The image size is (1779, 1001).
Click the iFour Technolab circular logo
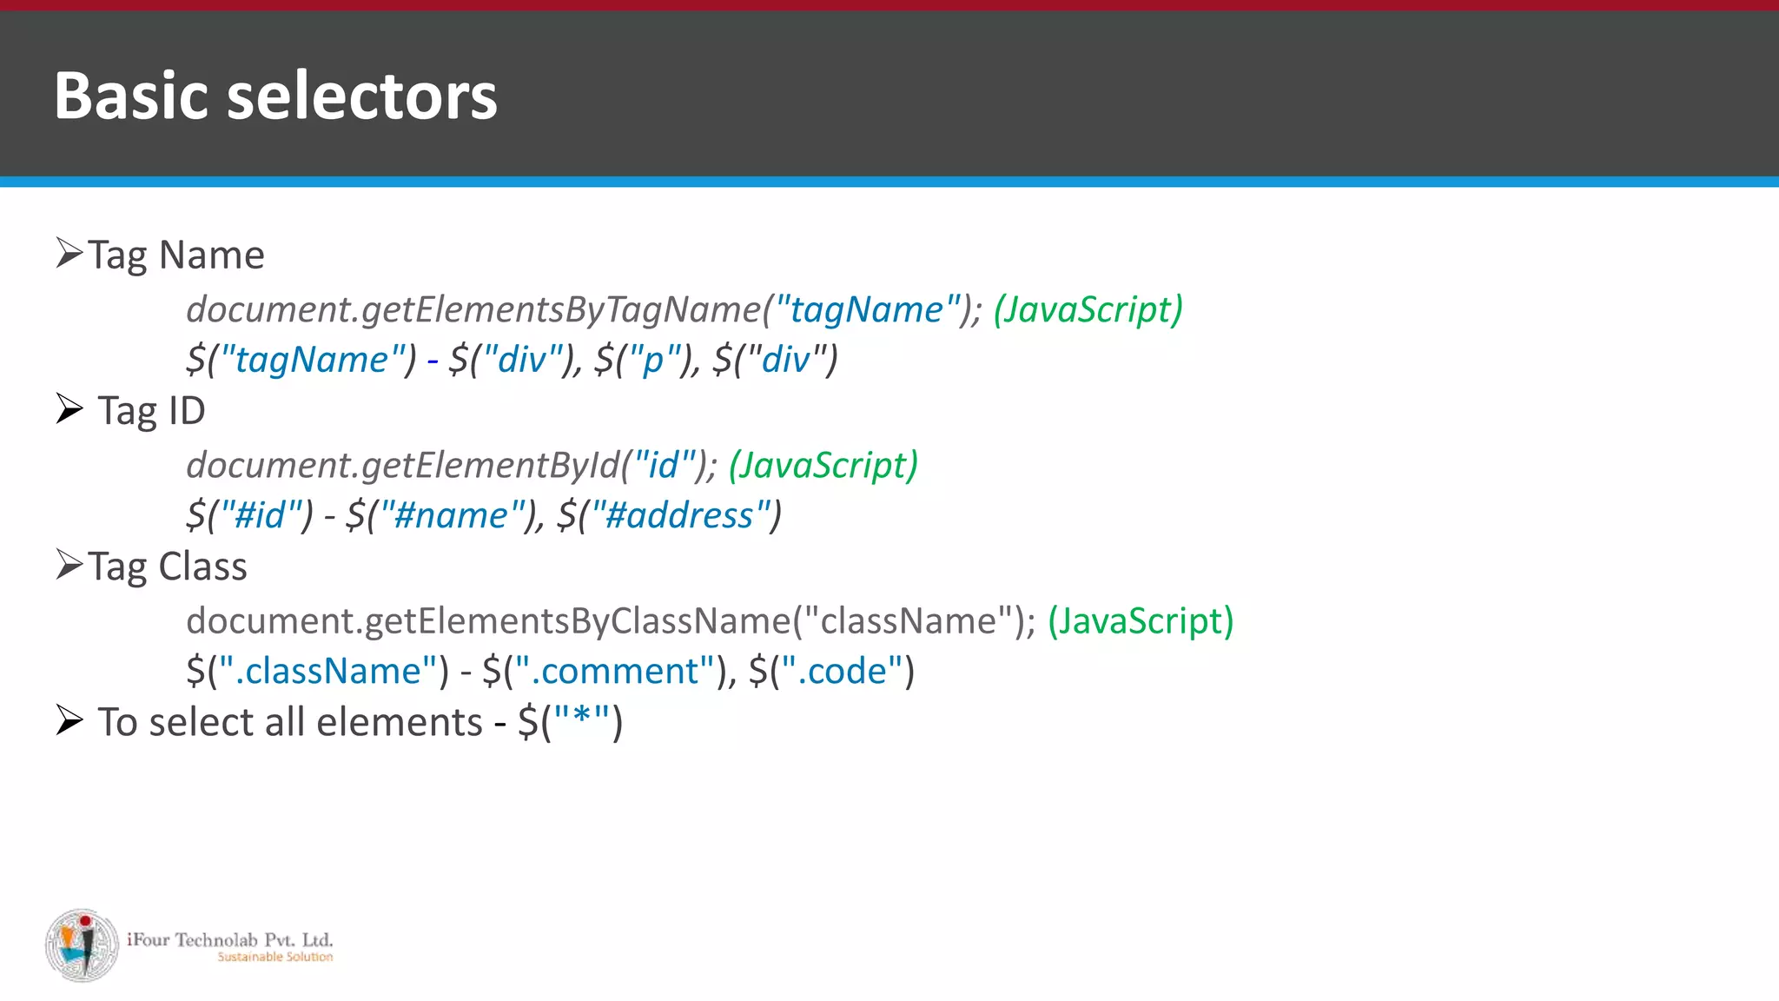click(x=83, y=945)
